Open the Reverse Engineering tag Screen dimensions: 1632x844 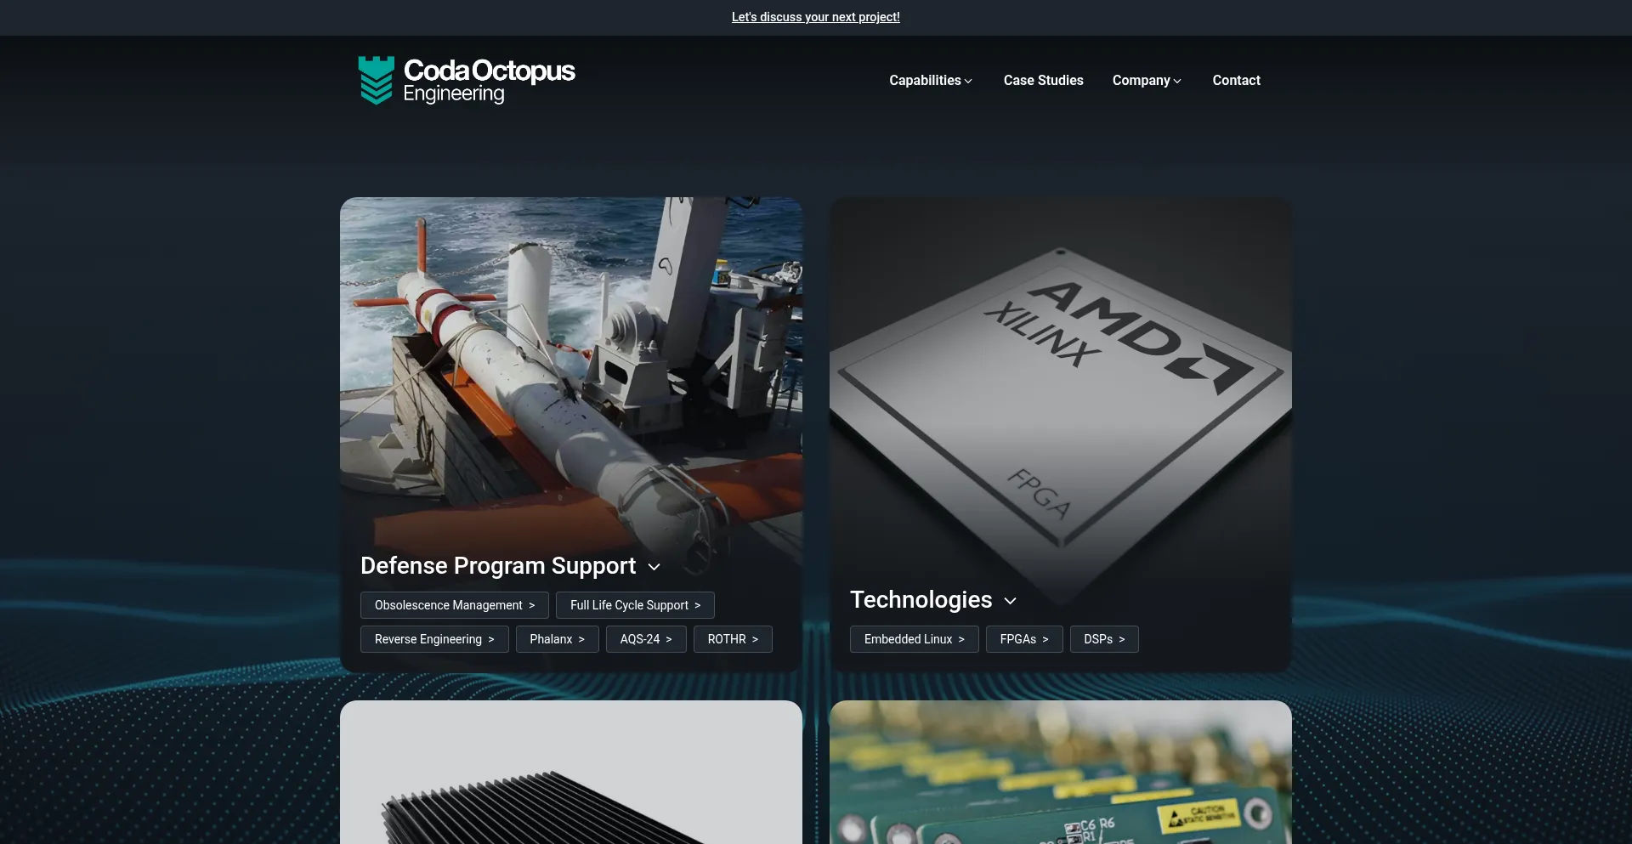pos(433,639)
